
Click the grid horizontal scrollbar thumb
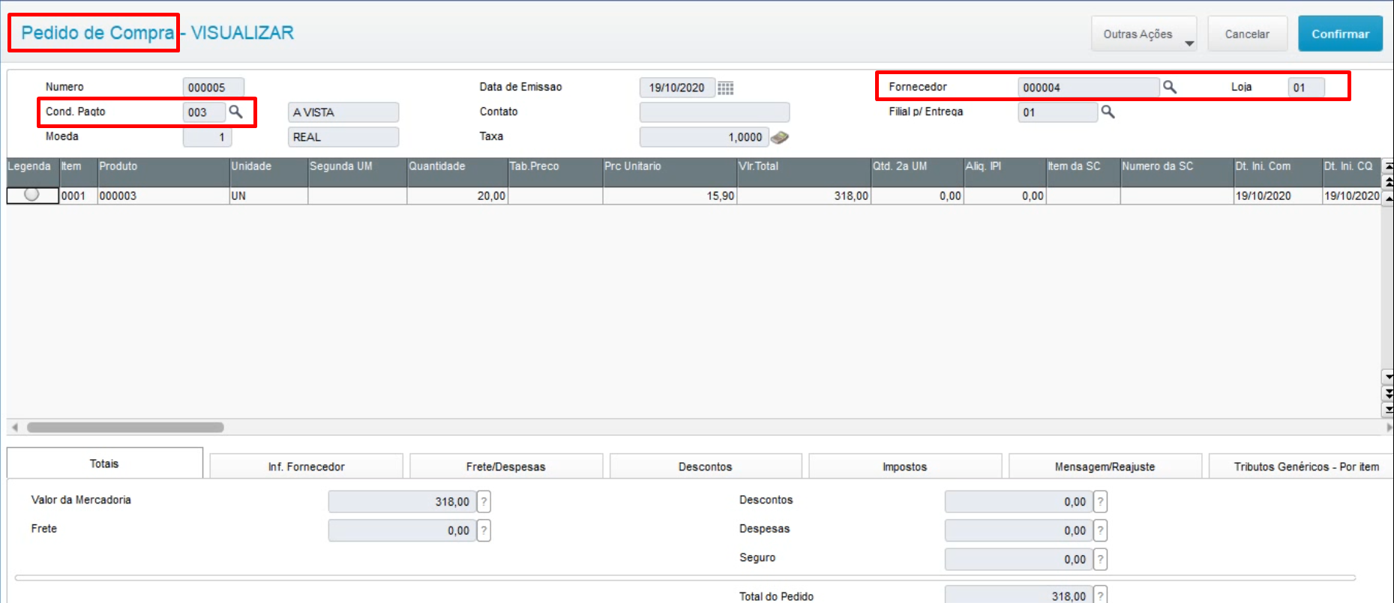pos(125,427)
